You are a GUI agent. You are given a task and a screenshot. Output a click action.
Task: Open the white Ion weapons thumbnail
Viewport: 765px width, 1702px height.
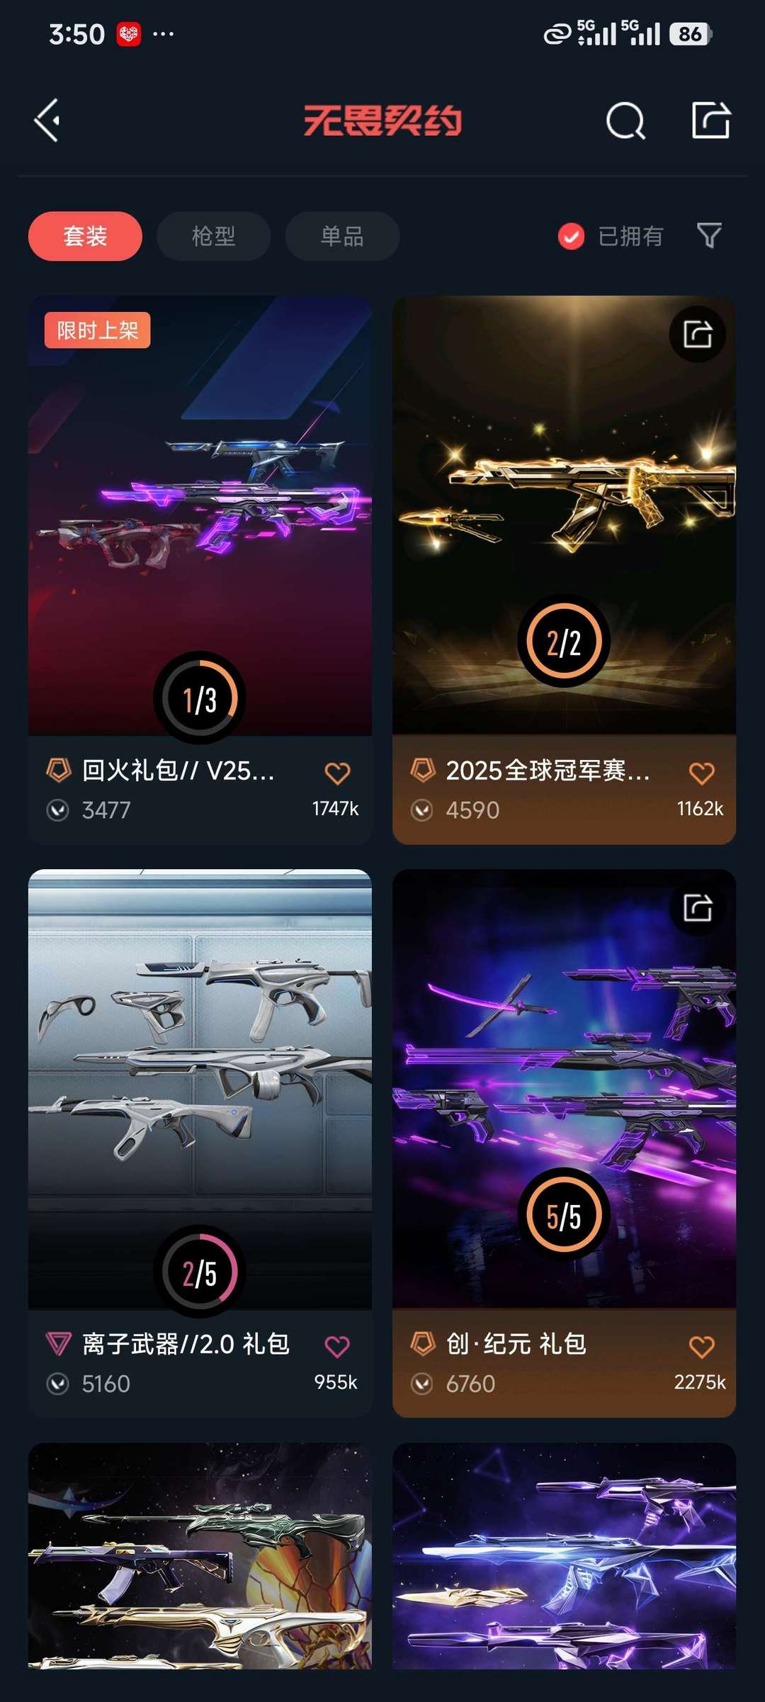(x=200, y=1089)
